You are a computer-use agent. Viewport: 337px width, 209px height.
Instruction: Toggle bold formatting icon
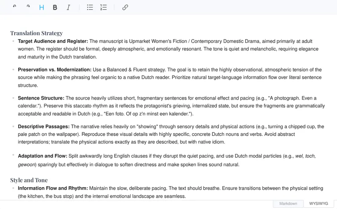point(55,8)
